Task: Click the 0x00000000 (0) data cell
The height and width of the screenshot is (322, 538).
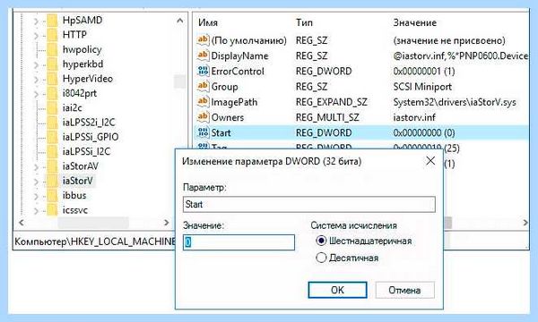Action: [x=424, y=132]
